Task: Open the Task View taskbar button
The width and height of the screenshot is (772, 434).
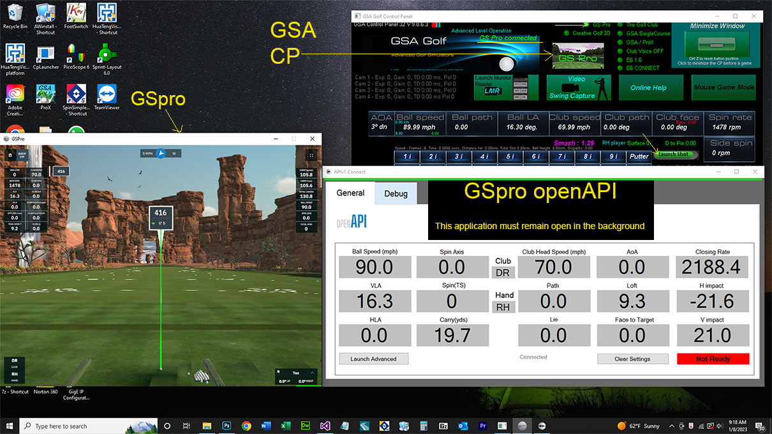Action: (x=186, y=426)
